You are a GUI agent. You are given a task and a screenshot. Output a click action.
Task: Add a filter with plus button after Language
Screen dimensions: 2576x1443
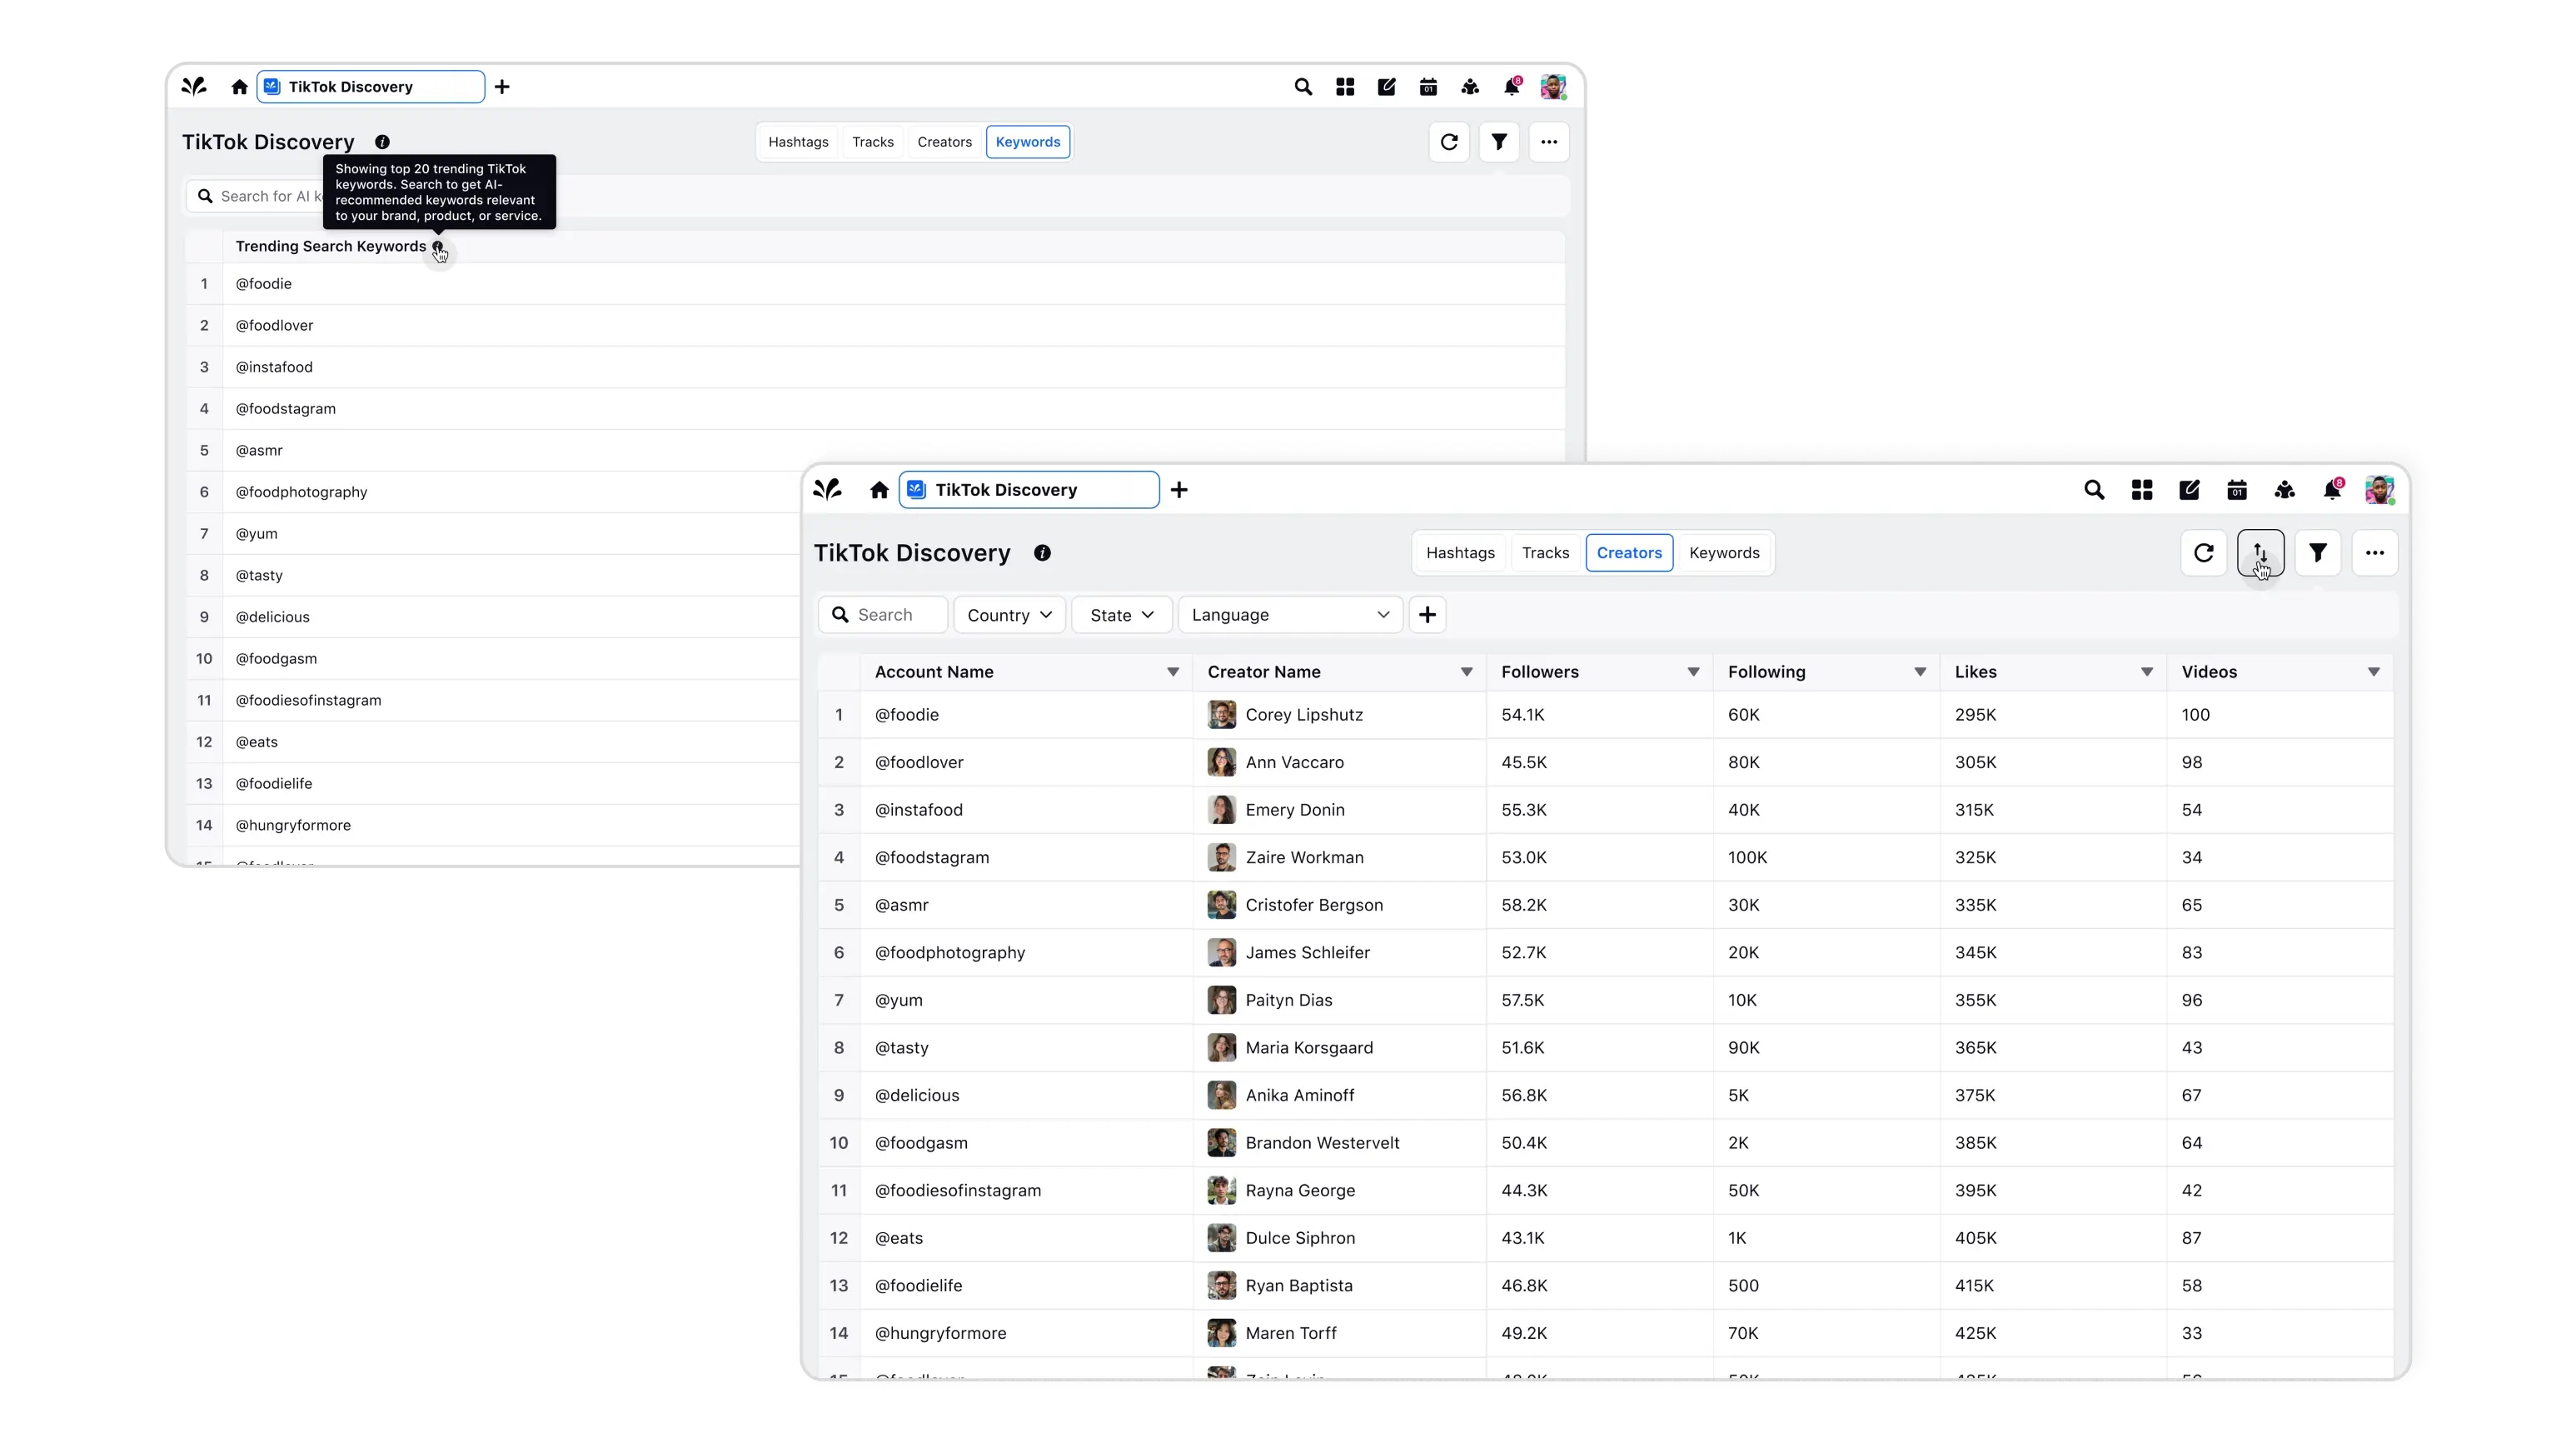click(1427, 614)
